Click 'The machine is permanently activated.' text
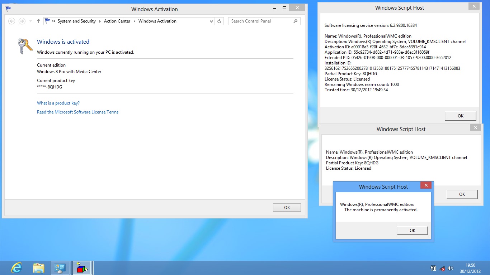The image size is (490, 275). click(x=381, y=210)
